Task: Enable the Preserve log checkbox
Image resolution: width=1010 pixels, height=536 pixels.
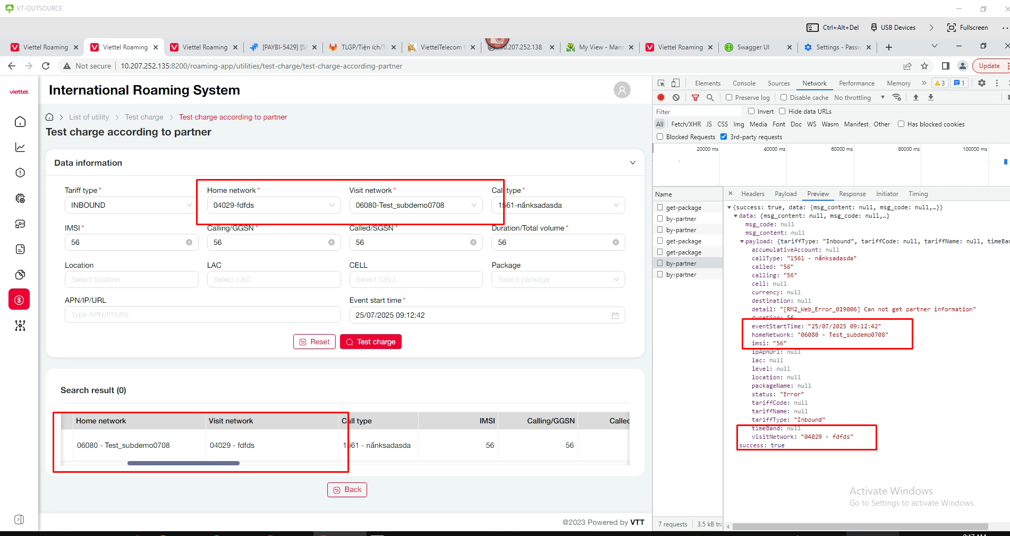Action: [729, 97]
